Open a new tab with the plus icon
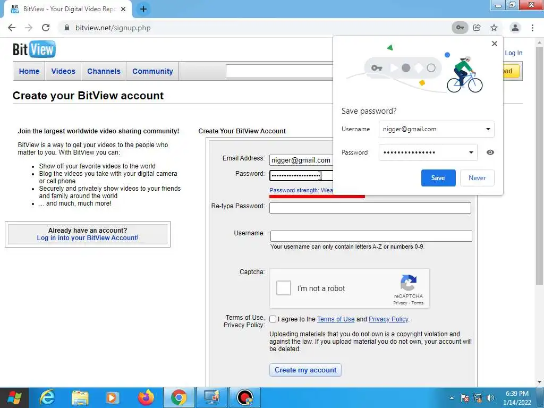 143,9
